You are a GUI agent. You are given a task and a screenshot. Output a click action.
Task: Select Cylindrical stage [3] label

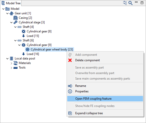coord(32,22)
